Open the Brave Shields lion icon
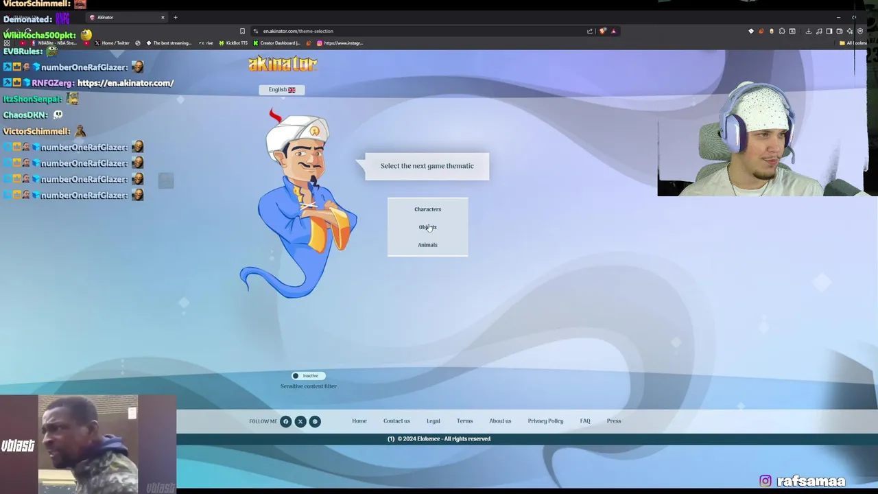Screen dimensions: 878x494 pos(603,31)
